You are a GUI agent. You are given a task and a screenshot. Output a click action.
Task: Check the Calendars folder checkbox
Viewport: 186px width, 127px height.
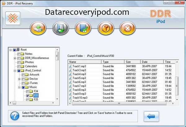[x=19, y=66]
